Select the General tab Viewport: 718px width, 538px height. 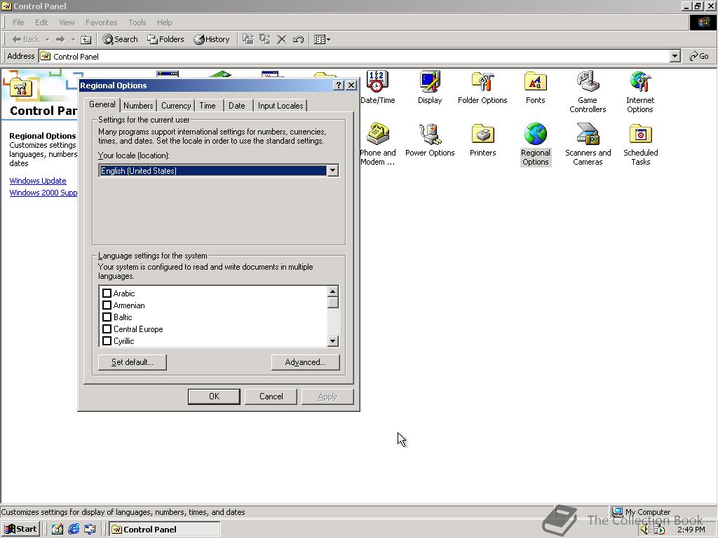click(x=102, y=104)
